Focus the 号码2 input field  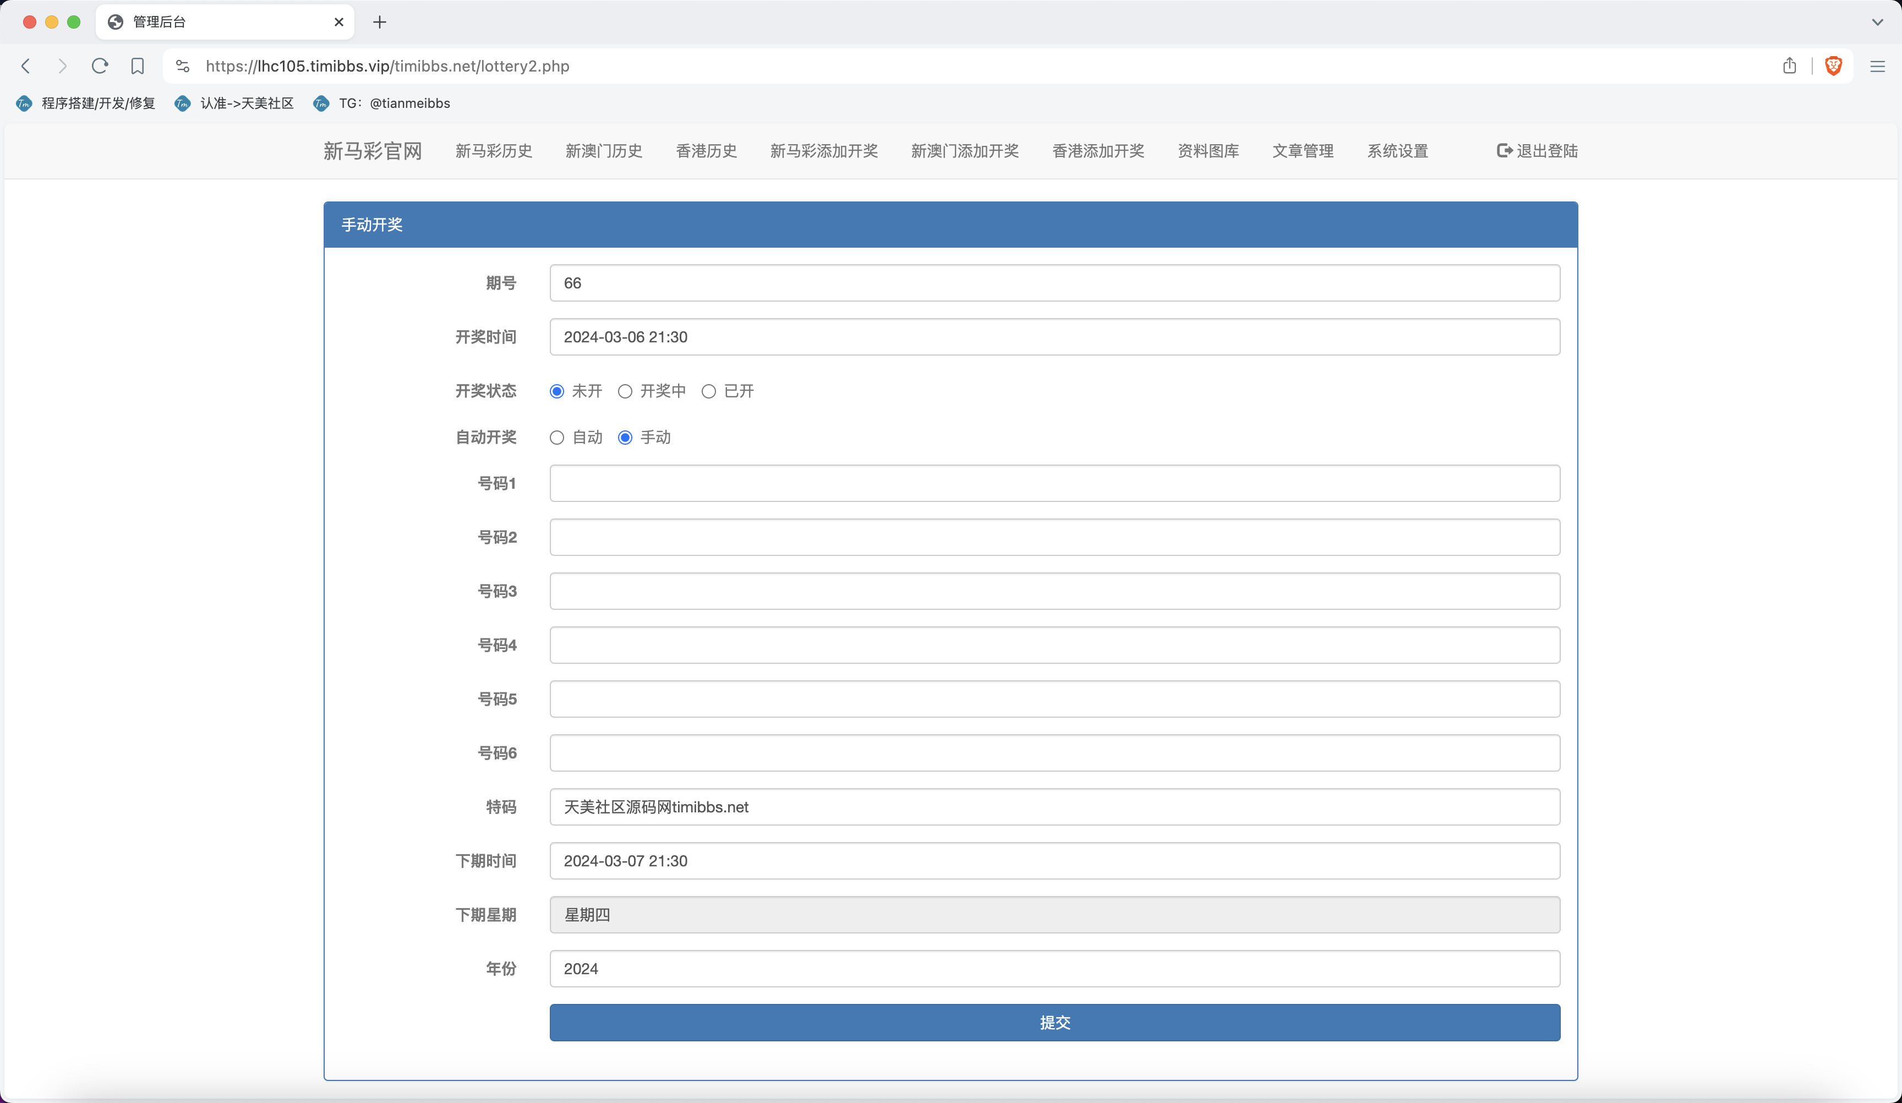click(1054, 537)
